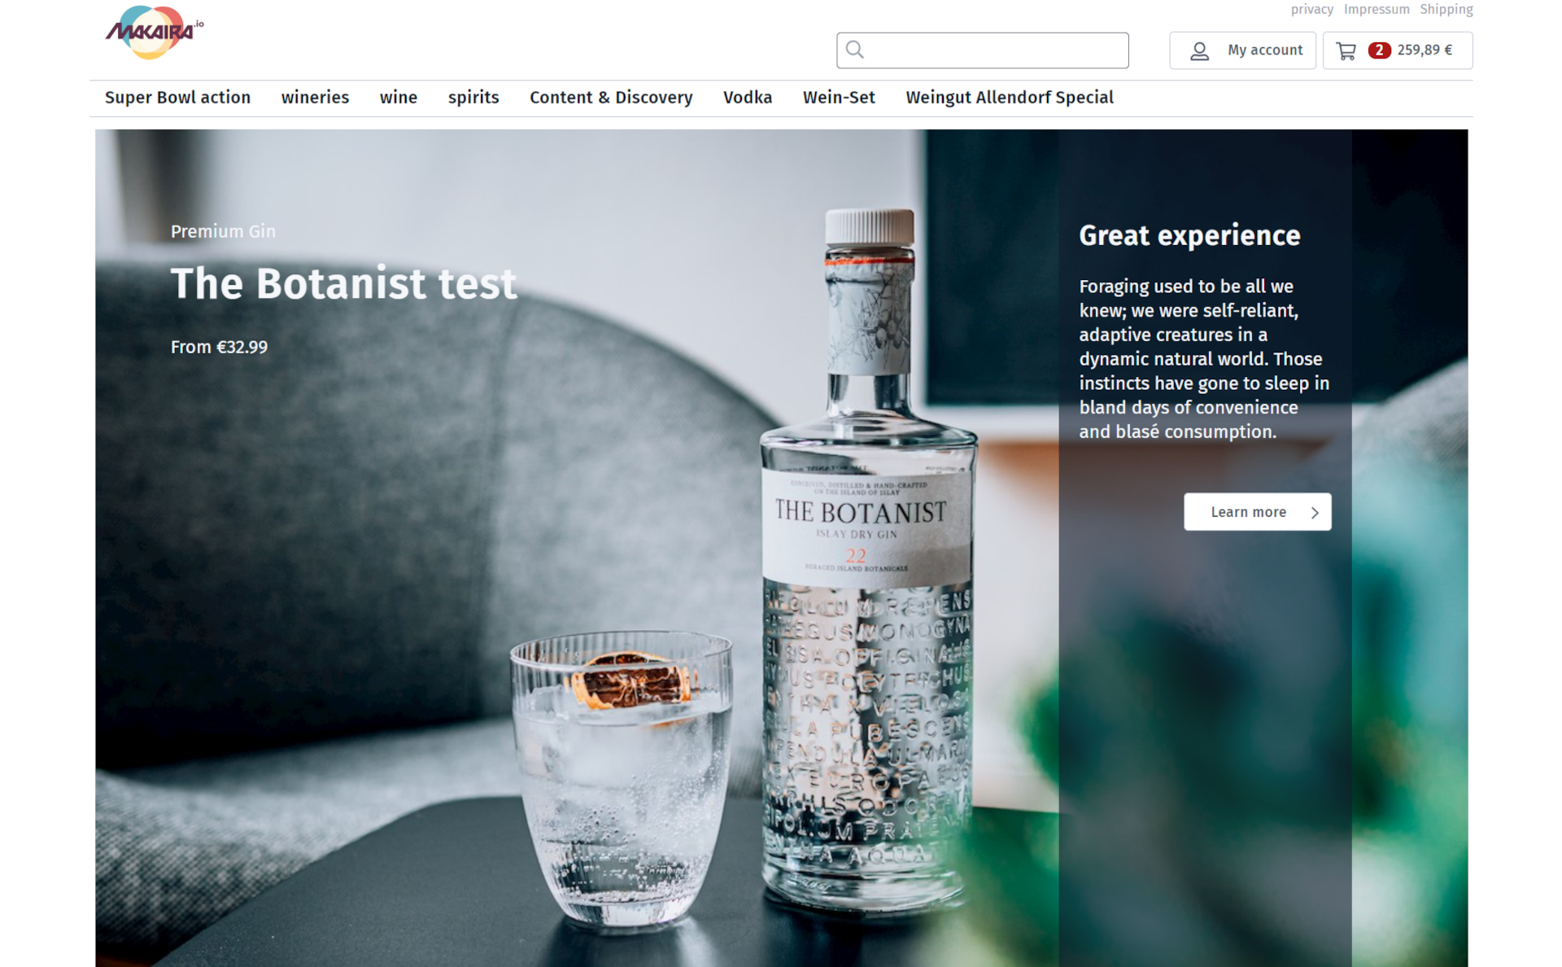
Task: Click the Makaira logo
Action: click(x=154, y=33)
